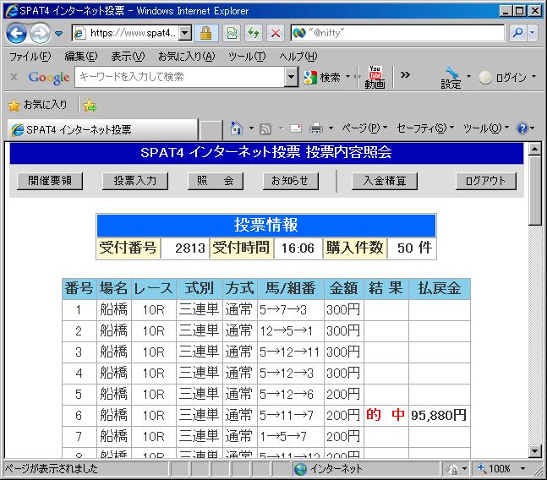547x480 pixels.
Task: Click the 5→12→11 combination cell
Action: [291, 352]
